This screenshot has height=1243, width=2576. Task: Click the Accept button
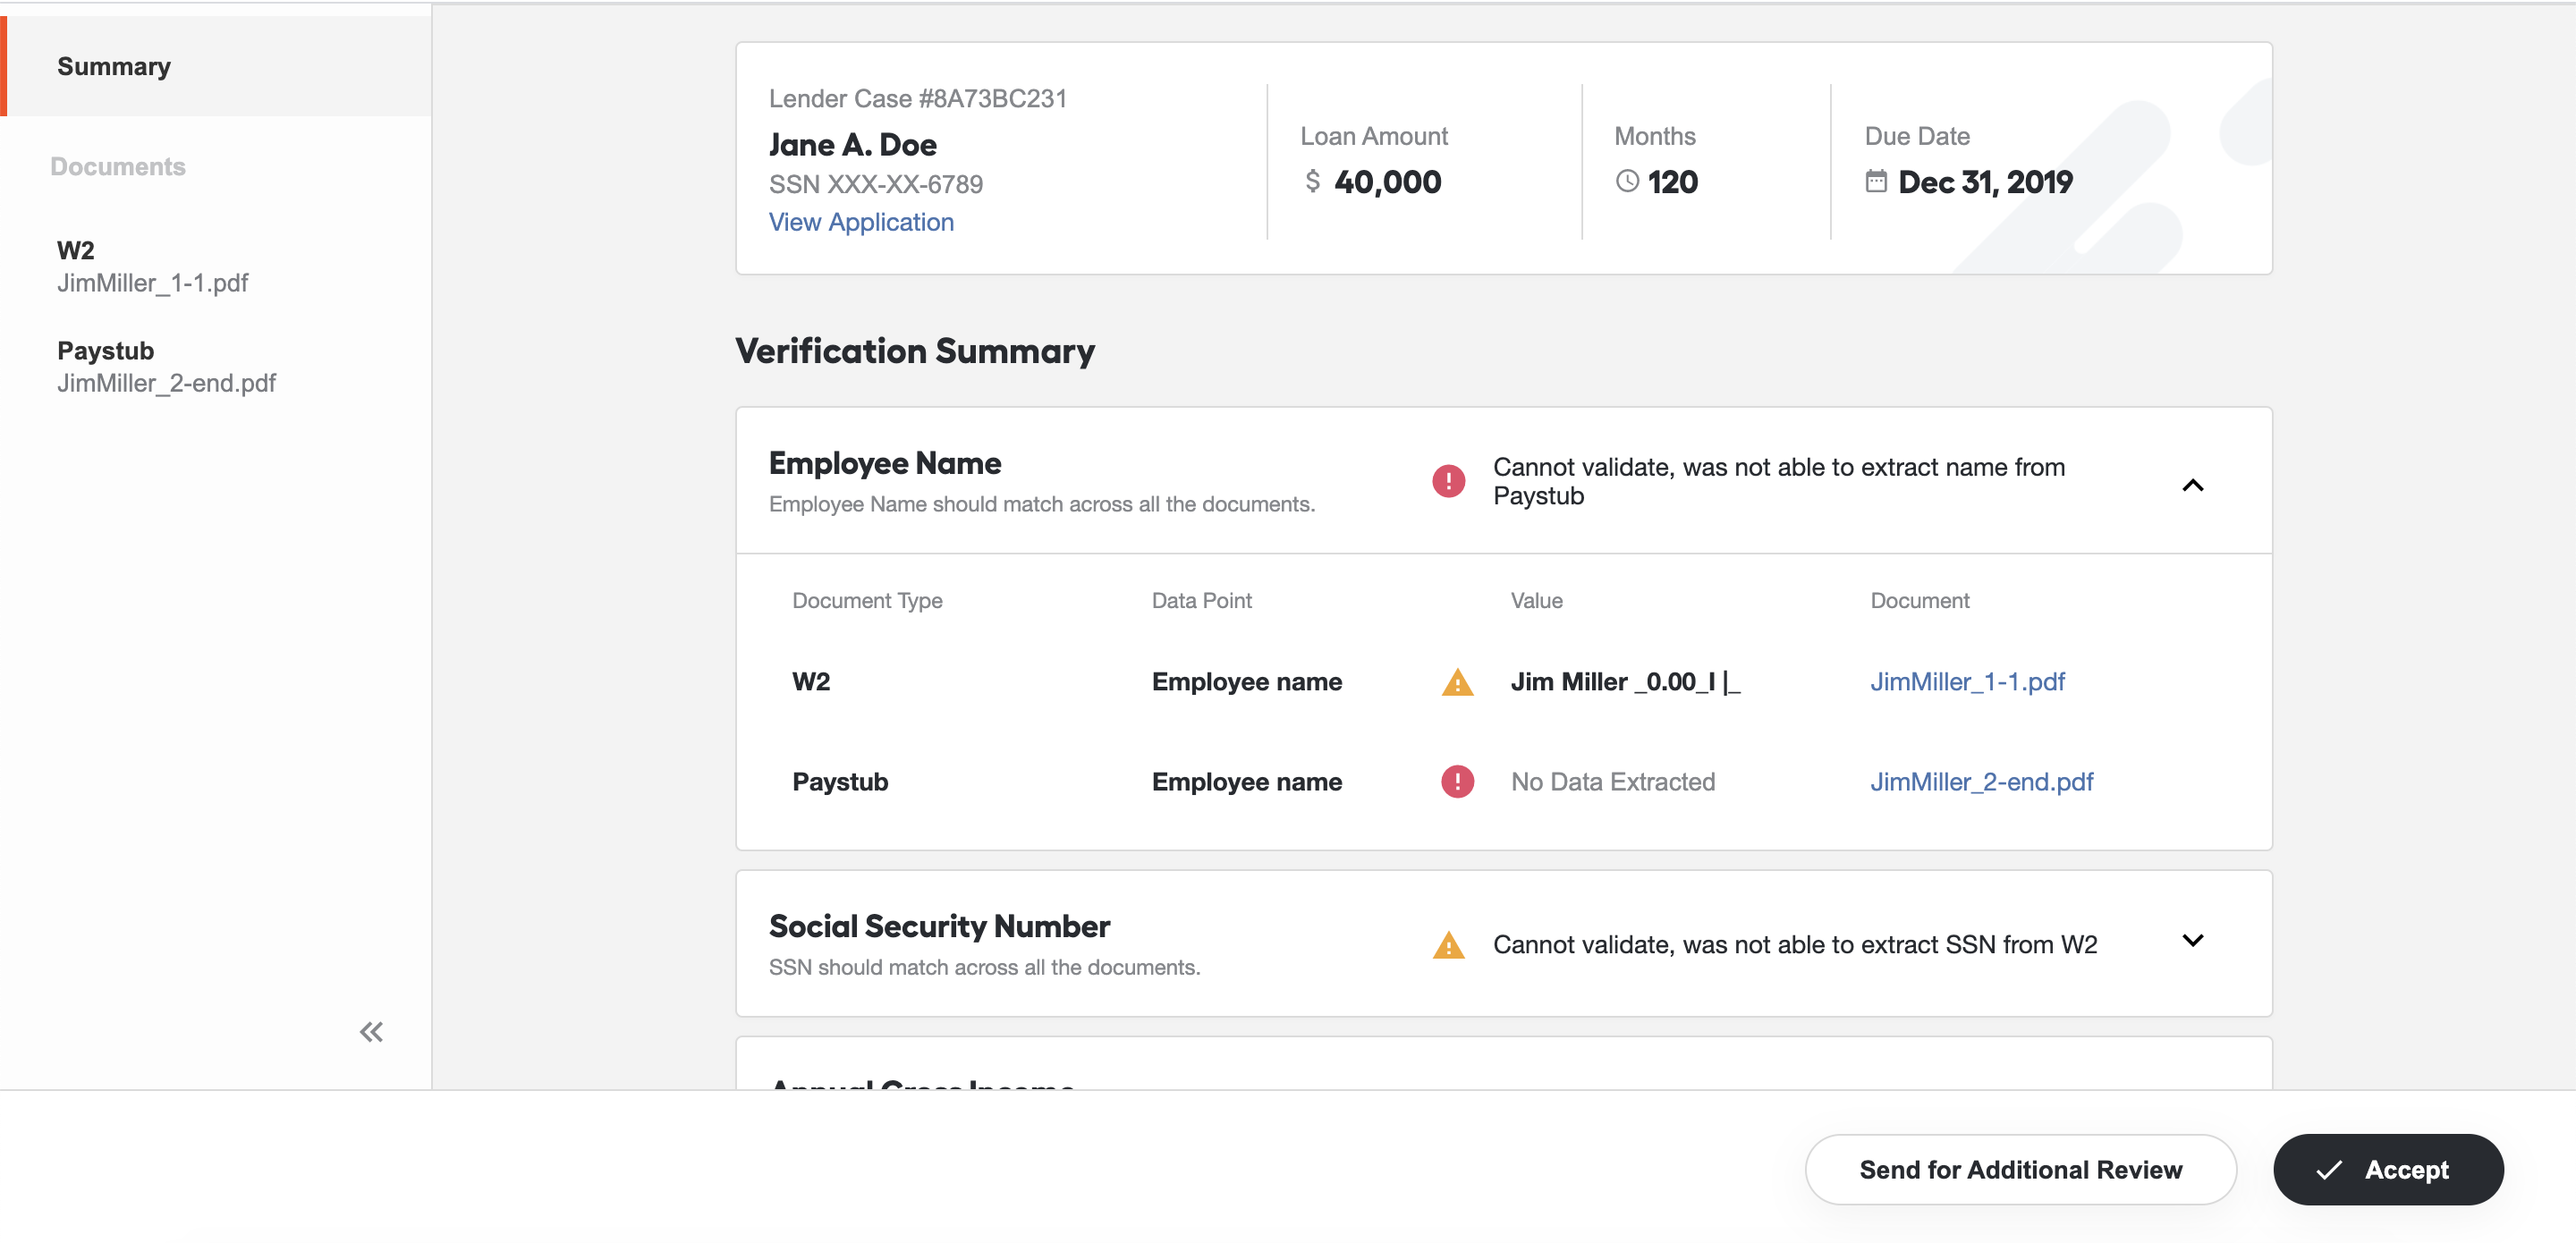2388,1169
